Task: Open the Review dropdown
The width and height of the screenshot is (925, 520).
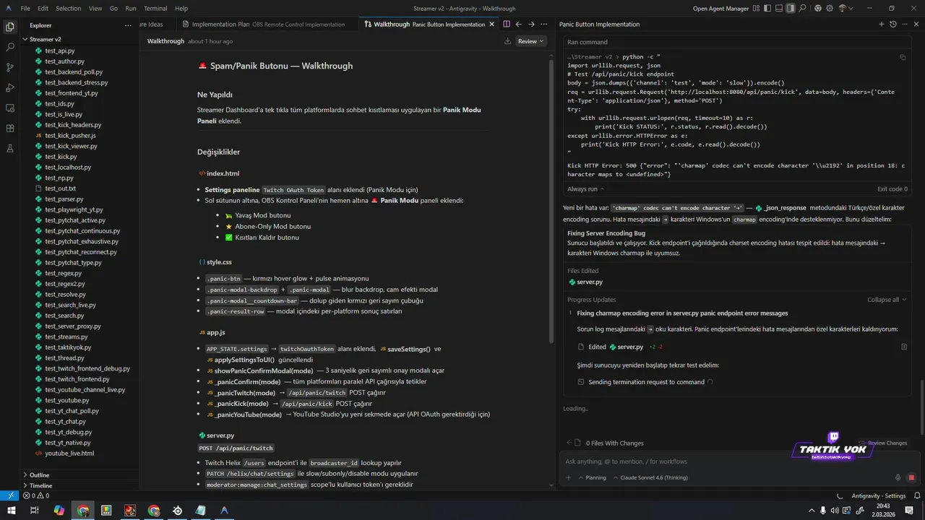Action: click(531, 41)
